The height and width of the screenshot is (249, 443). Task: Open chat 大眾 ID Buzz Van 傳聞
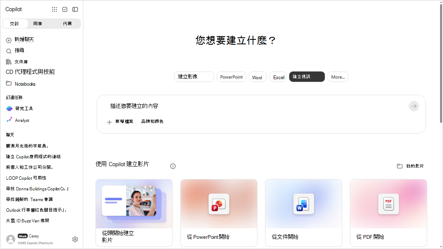click(x=28, y=221)
